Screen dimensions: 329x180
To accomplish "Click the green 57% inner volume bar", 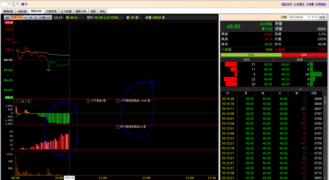I will tap(251, 55).
